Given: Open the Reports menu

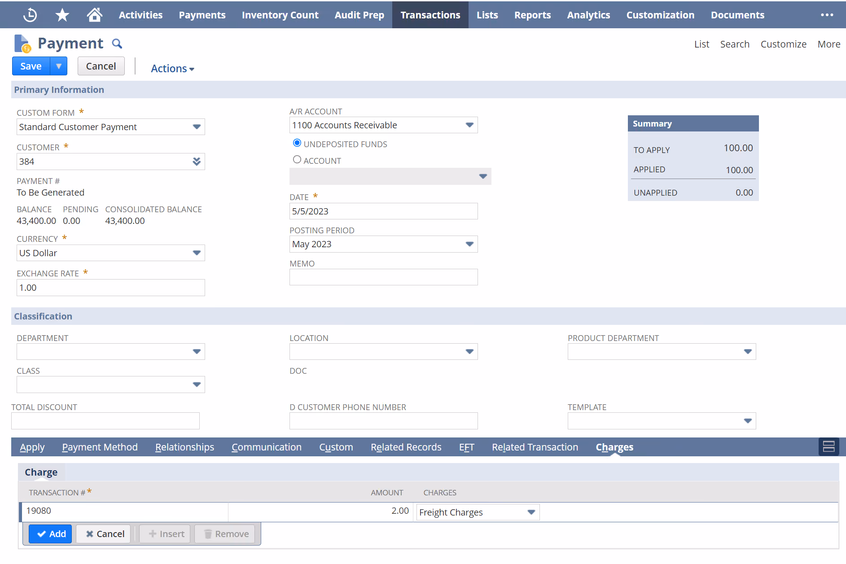Looking at the screenshot, I should pyautogui.click(x=532, y=15).
